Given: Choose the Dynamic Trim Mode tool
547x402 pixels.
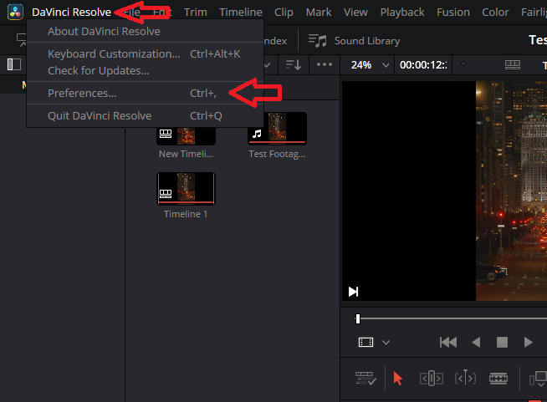Looking at the screenshot, I should [x=465, y=379].
